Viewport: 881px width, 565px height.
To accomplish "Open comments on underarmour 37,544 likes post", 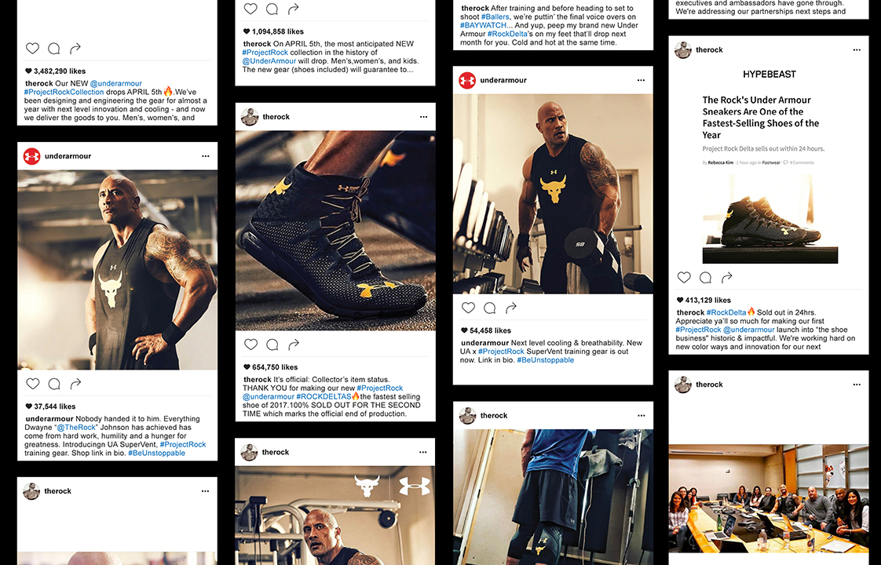I will pos(54,384).
